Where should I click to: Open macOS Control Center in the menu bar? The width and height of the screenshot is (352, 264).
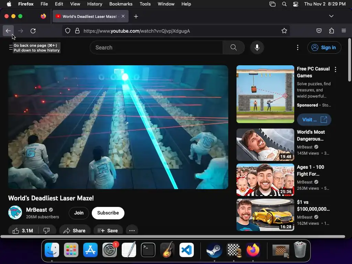296,4
